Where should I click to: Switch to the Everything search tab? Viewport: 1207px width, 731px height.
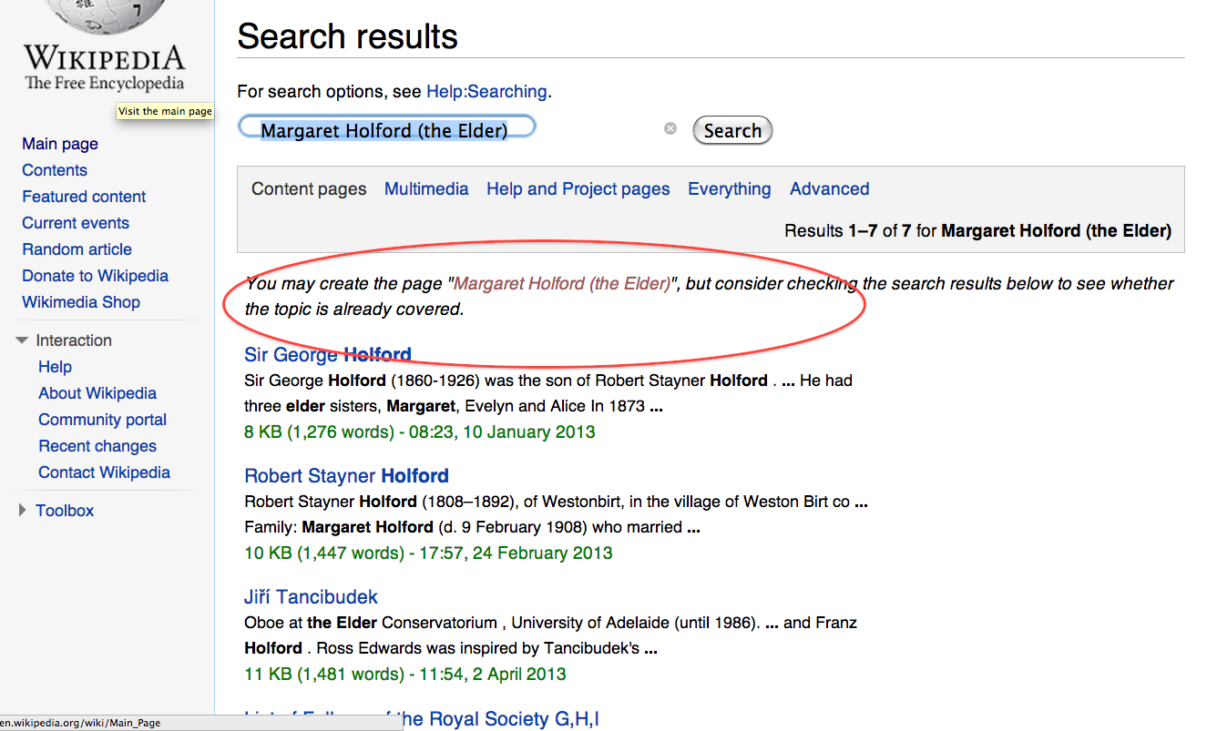pyautogui.click(x=730, y=189)
